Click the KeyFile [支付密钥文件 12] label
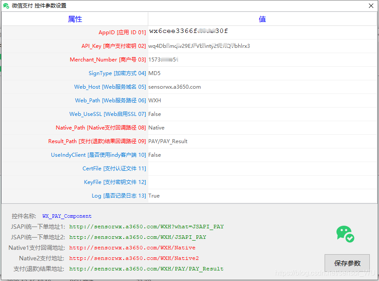The height and width of the screenshot is (281, 379). tap(115, 182)
